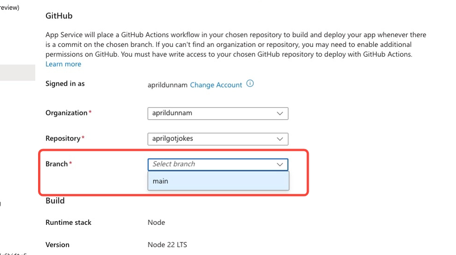Click the Branch field label
Viewport: 456px width, 255px height.
[57, 164]
